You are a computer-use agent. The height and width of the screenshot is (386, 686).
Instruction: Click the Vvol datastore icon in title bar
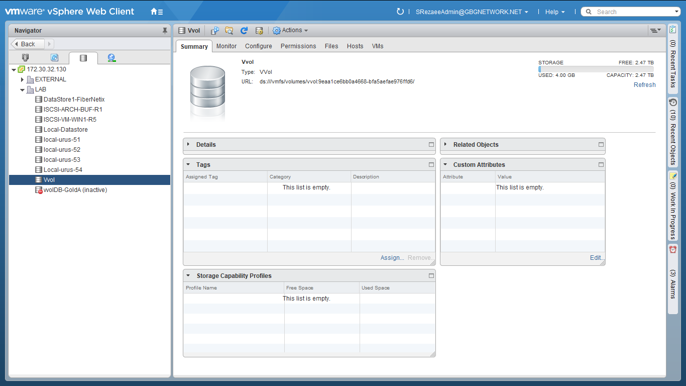pos(182,31)
